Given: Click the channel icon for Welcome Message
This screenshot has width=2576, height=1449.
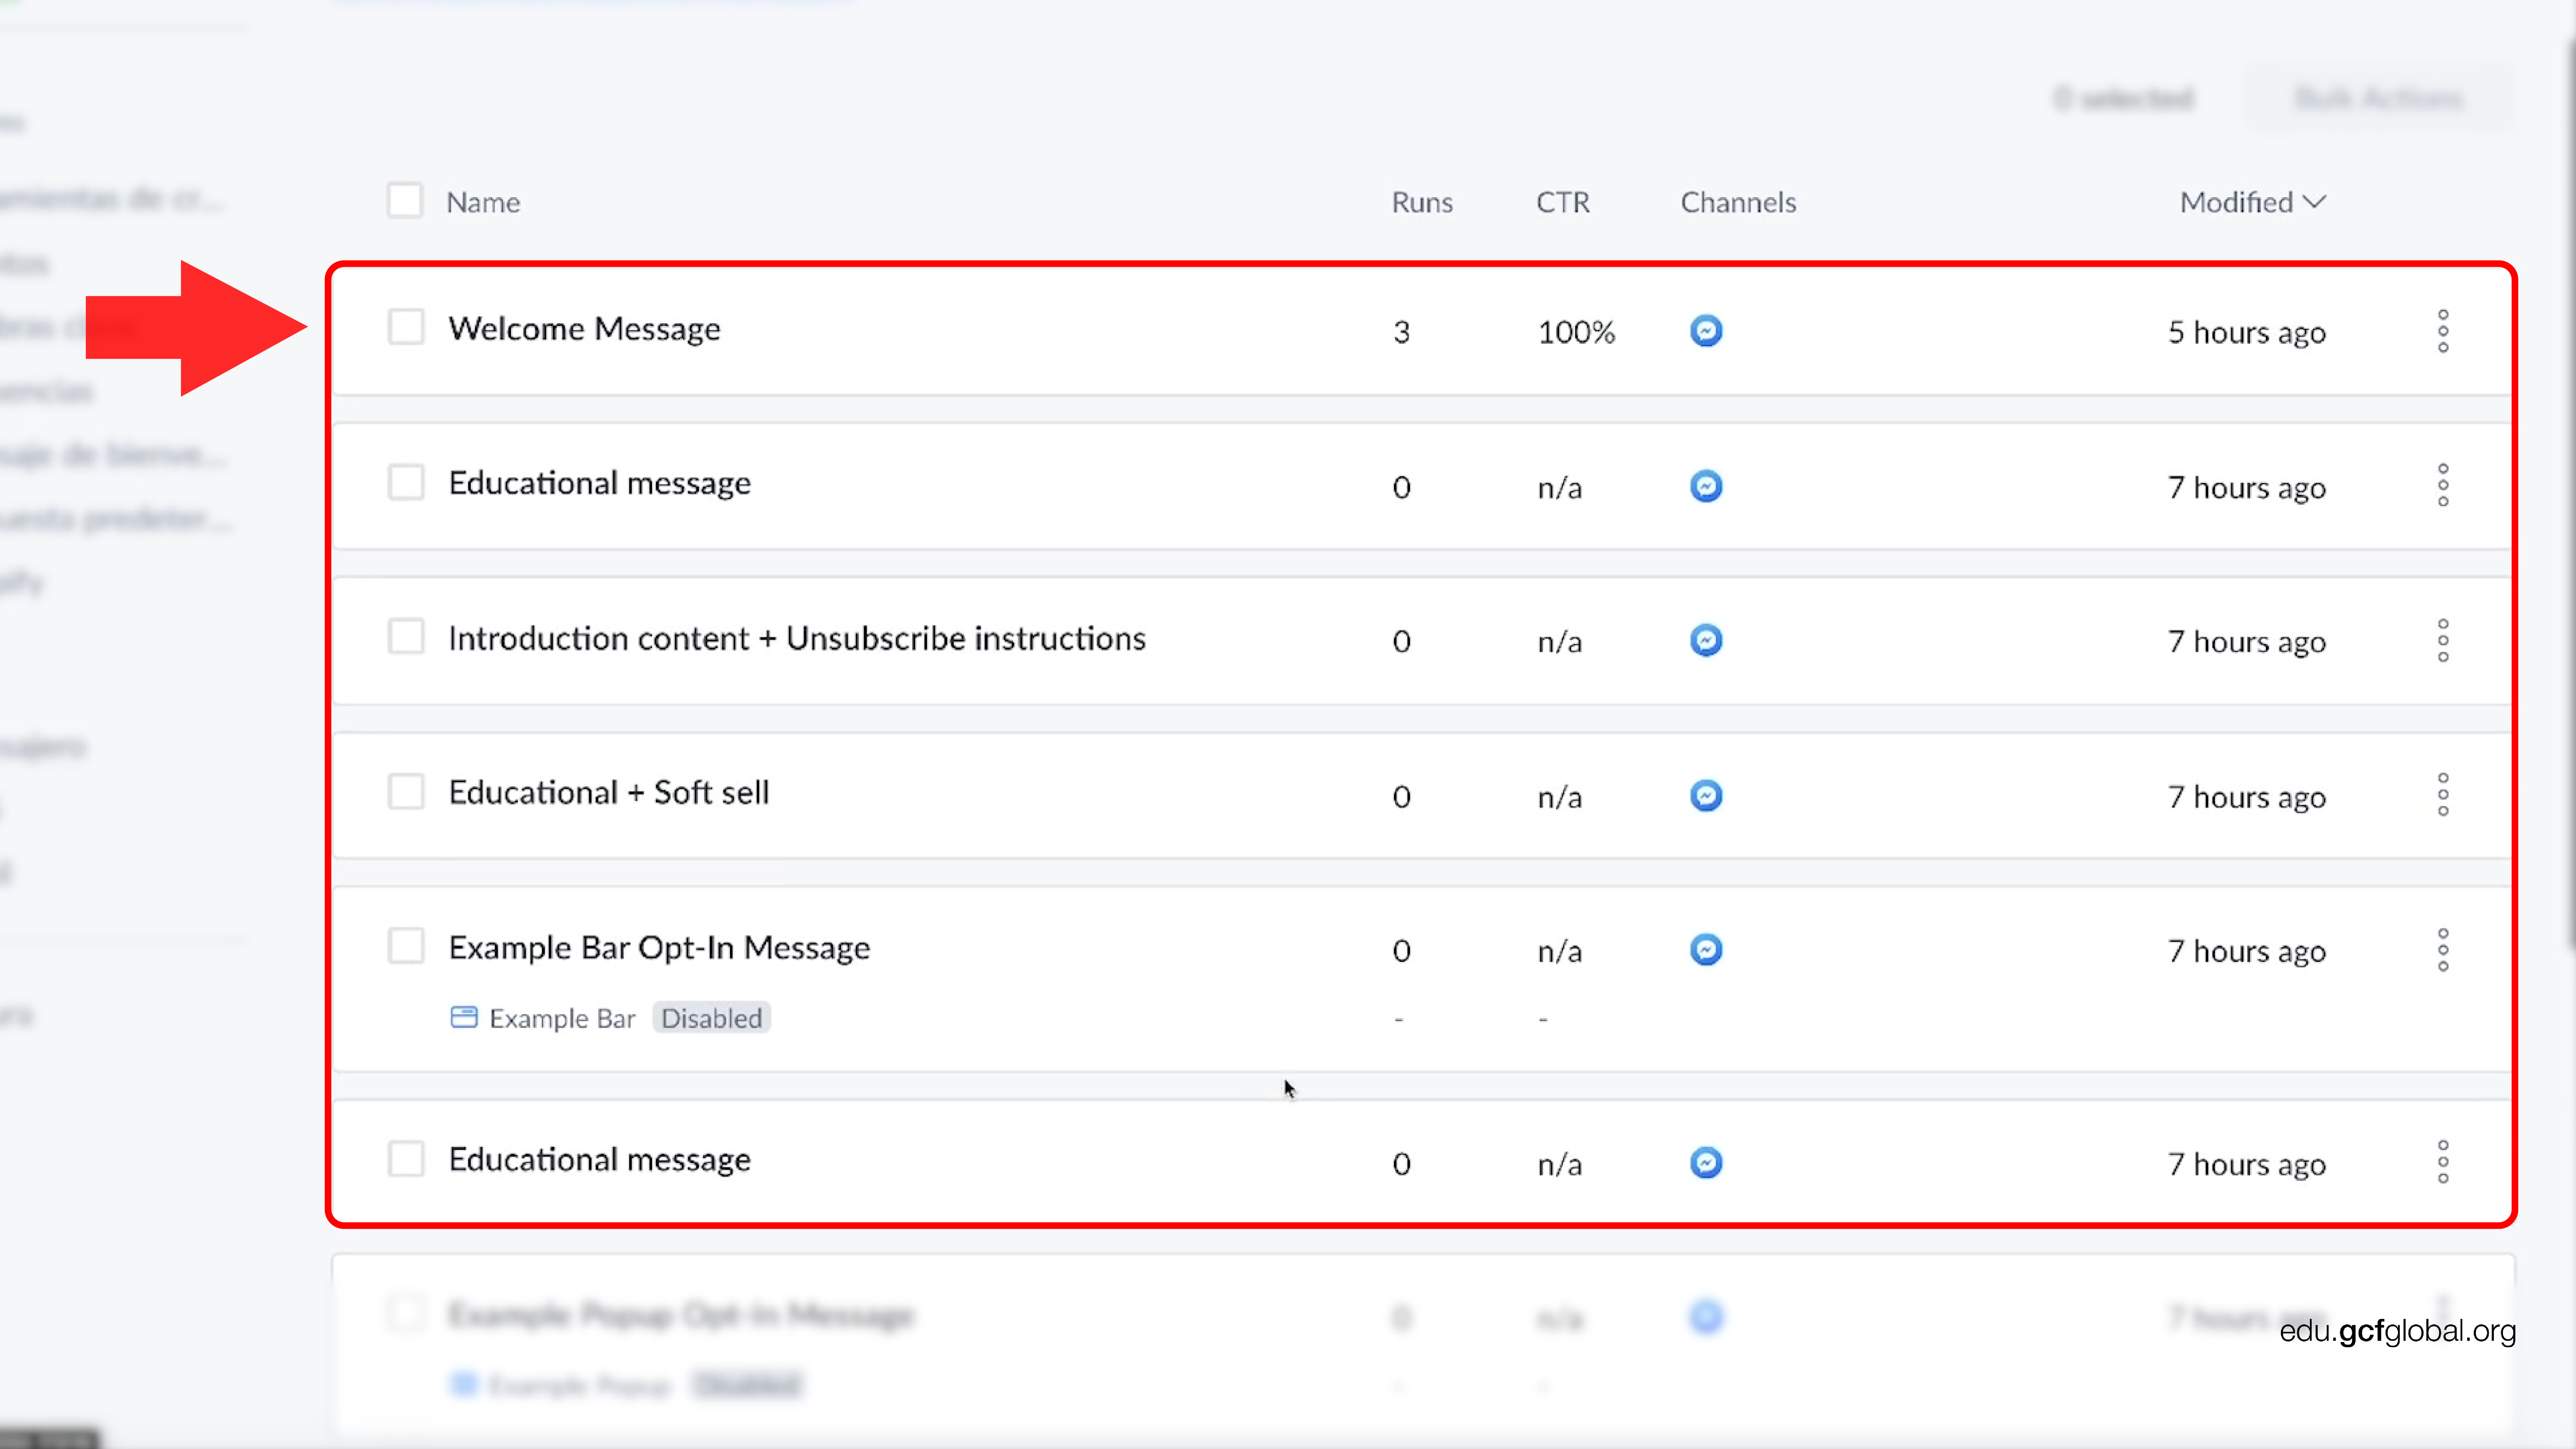Looking at the screenshot, I should pos(1704,331).
